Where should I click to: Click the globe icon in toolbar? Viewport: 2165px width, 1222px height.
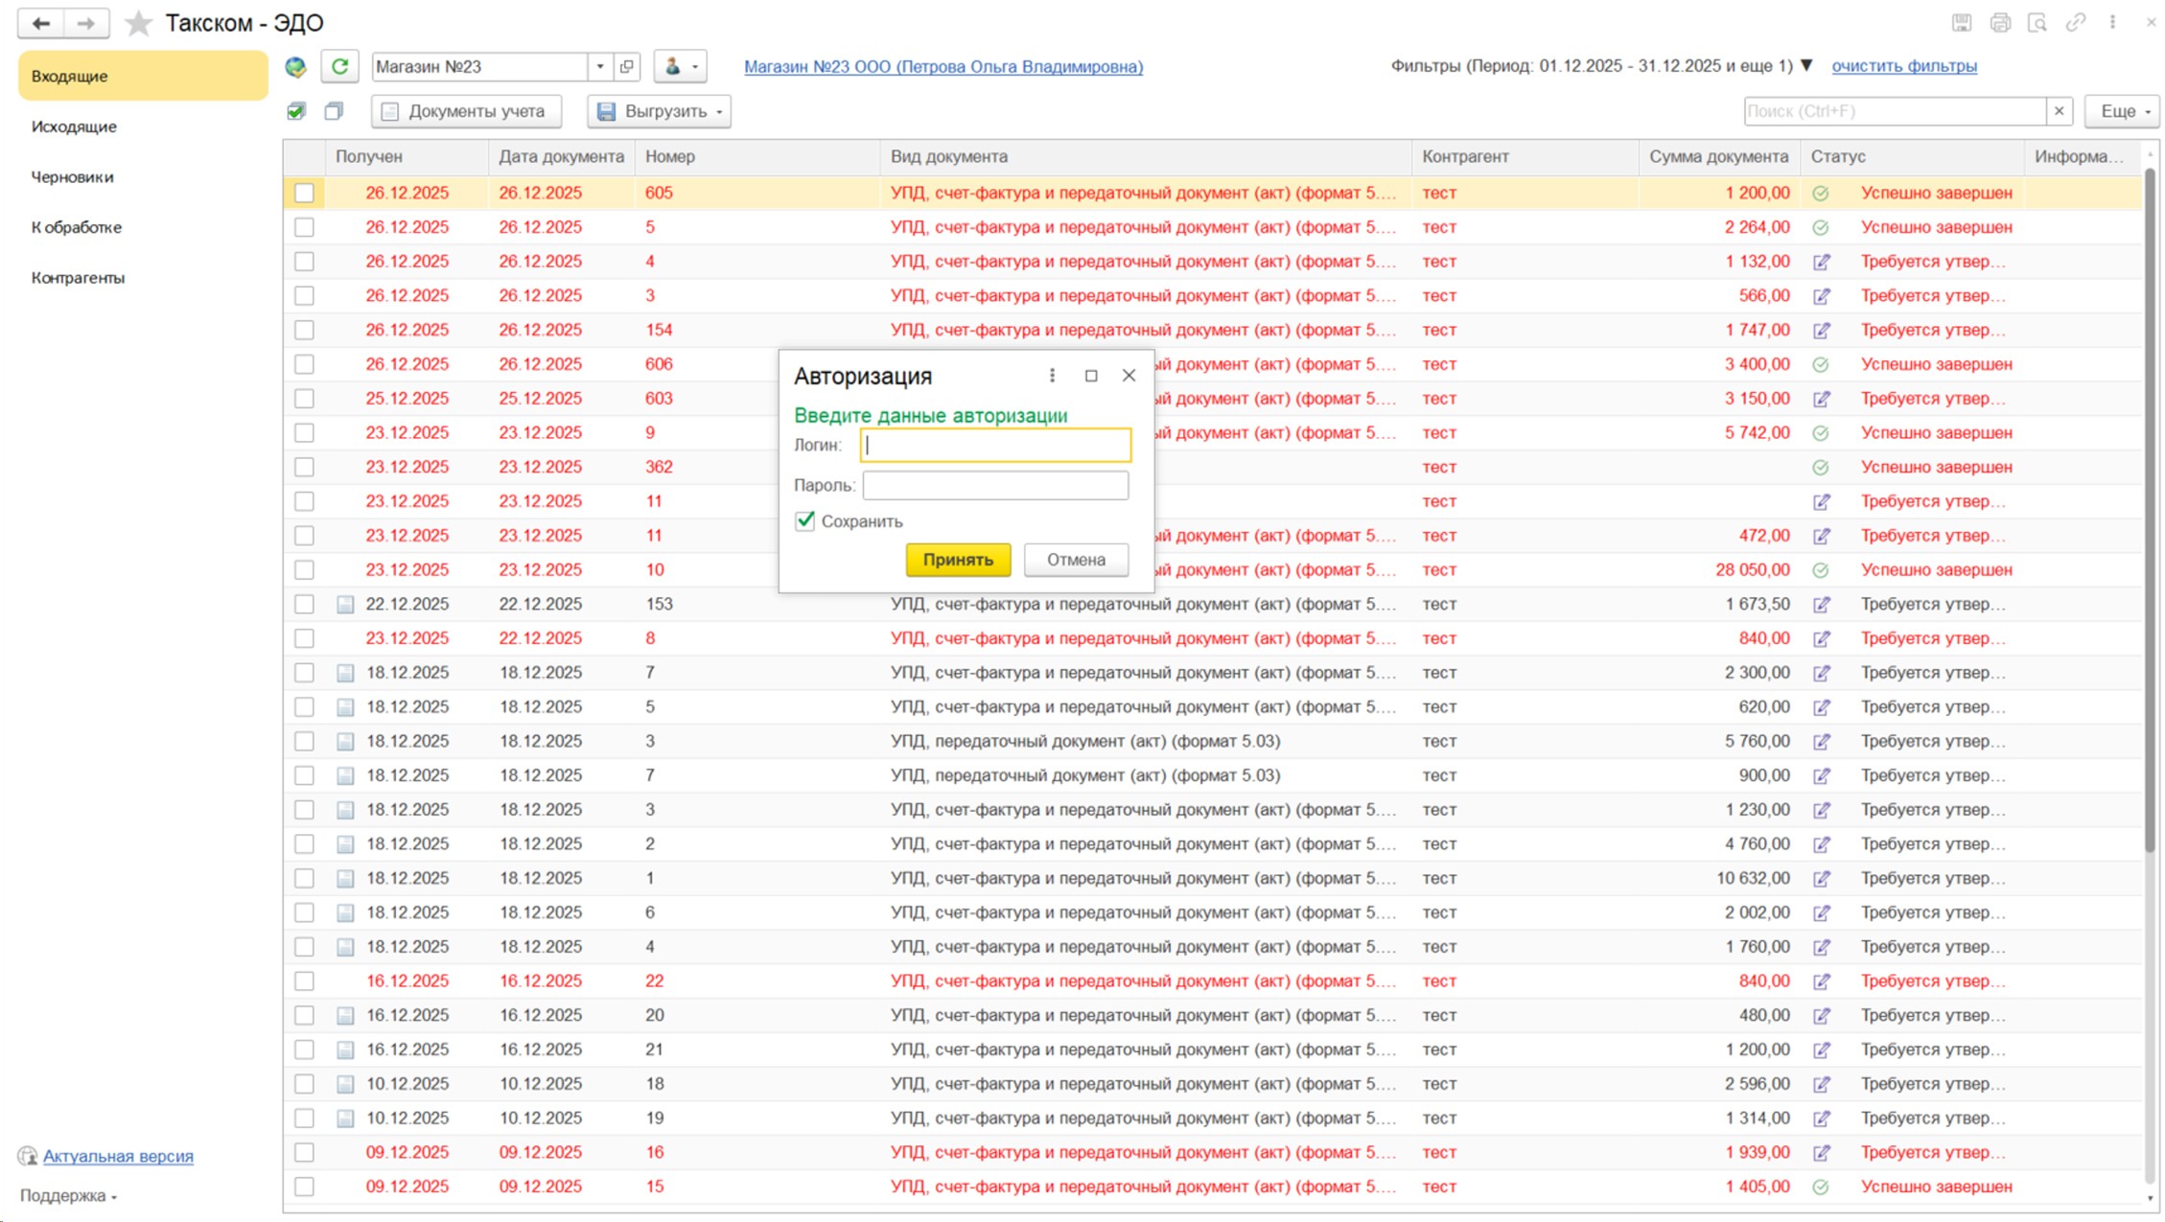pos(296,66)
